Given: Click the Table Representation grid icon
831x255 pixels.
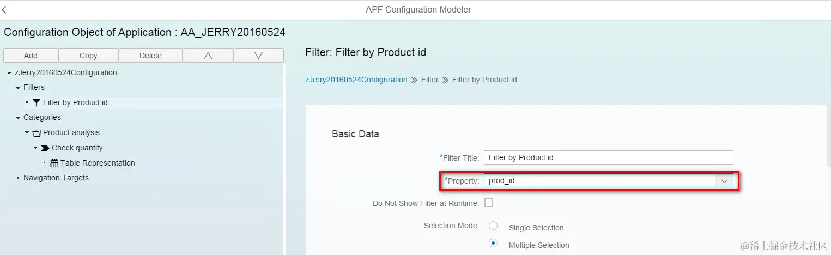Looking at the screenshot, I should click(54, 163).
